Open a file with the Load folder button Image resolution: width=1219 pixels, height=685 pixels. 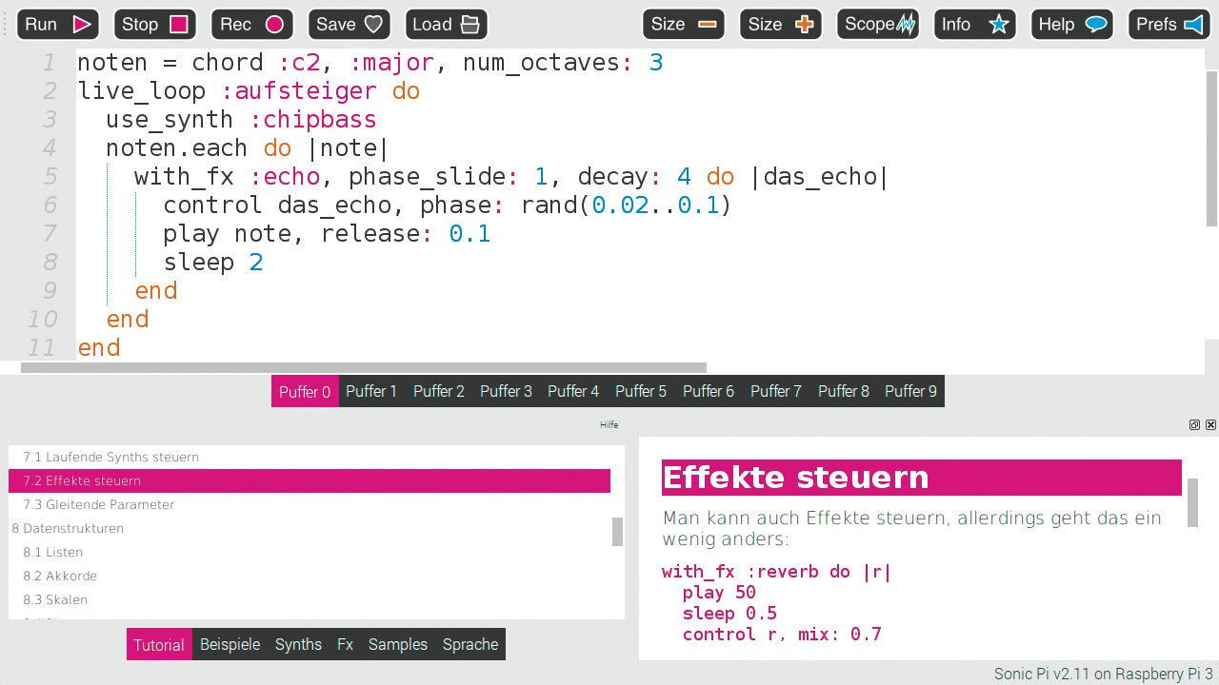[446, 25]
